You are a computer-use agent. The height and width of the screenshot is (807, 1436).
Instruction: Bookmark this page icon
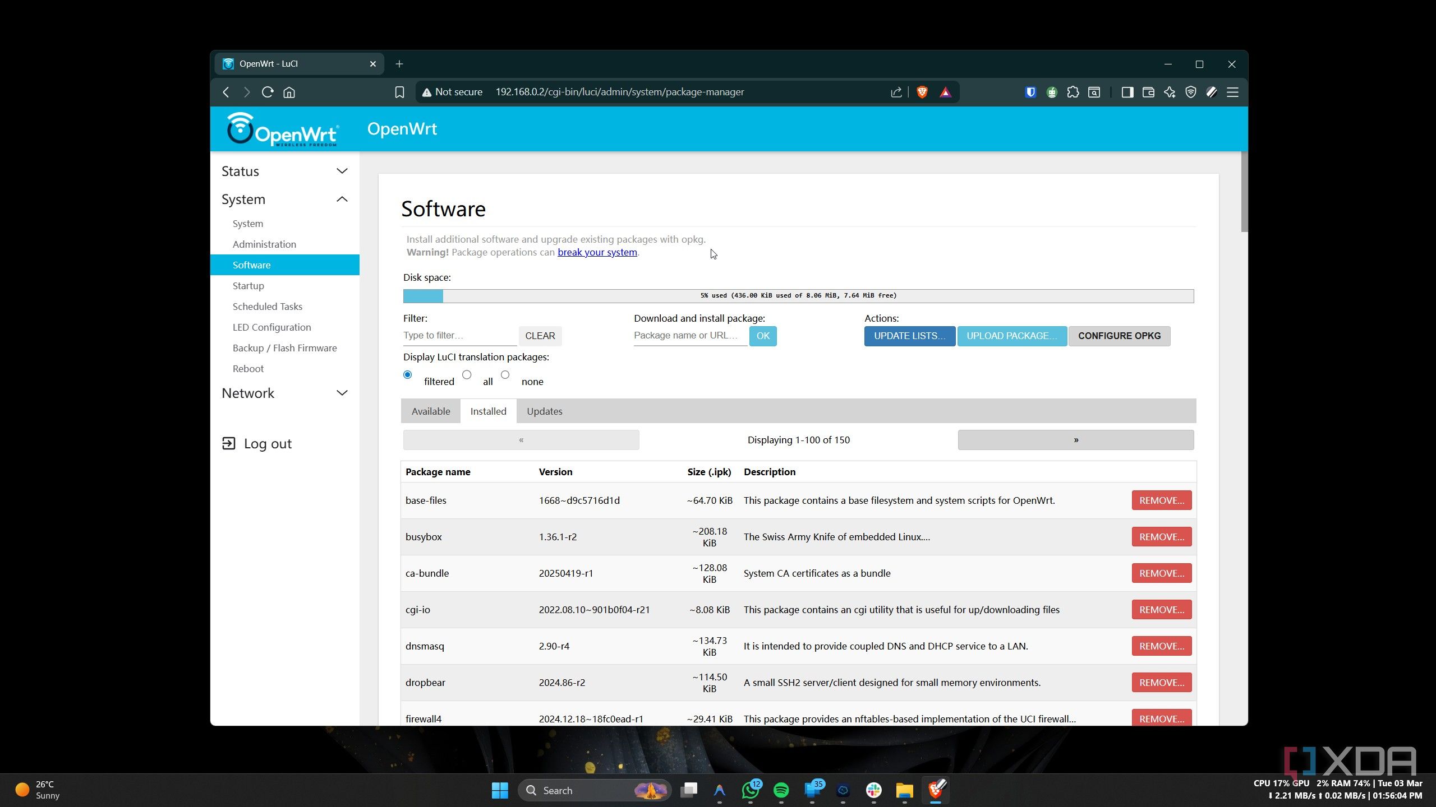[399, 92]
